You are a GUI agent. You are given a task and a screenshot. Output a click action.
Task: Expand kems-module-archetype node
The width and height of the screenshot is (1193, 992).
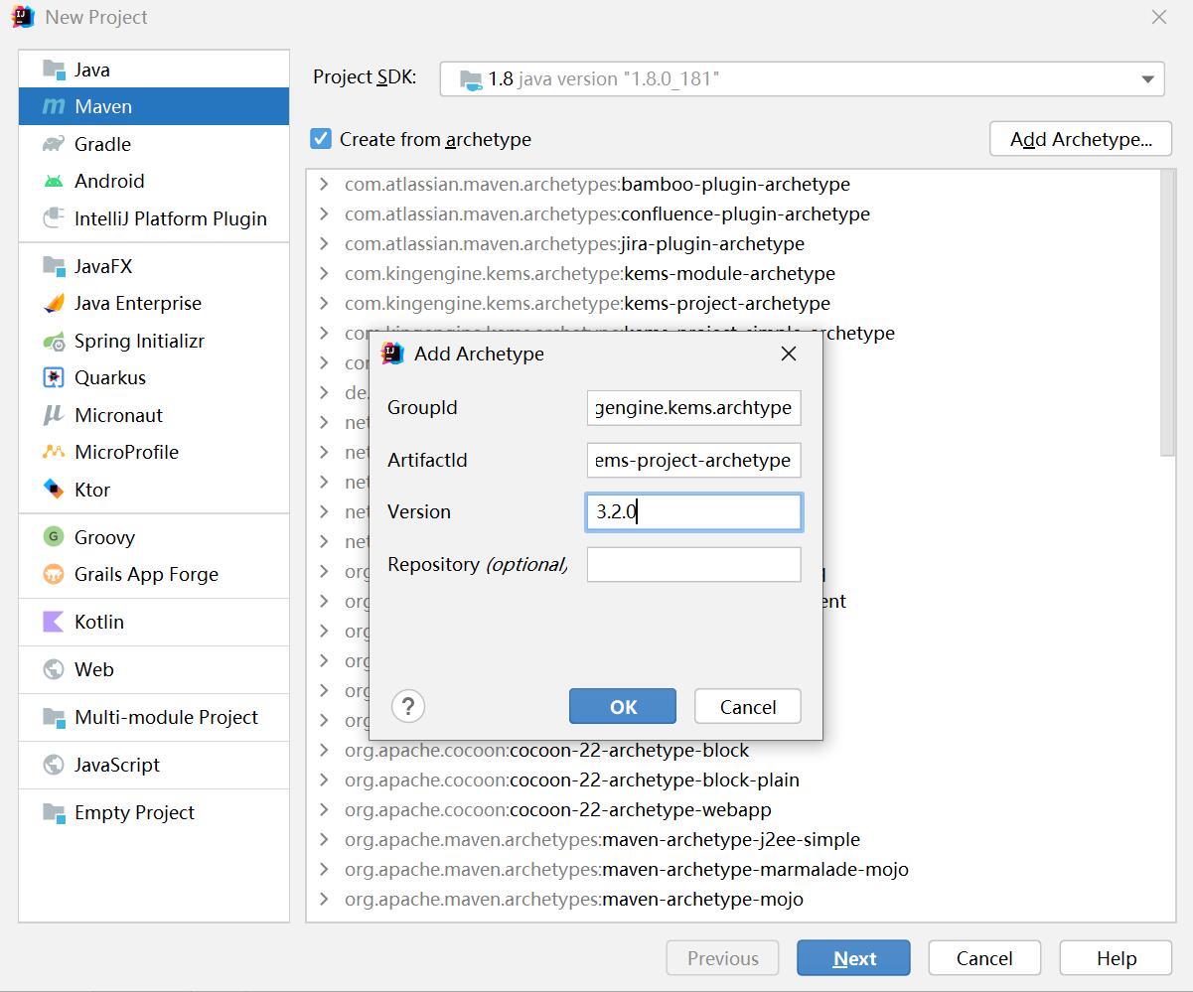324,273
